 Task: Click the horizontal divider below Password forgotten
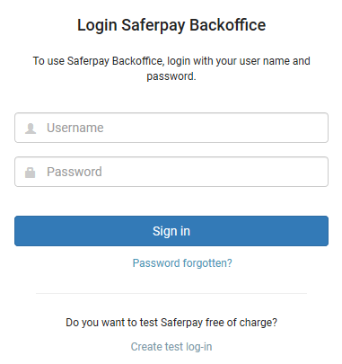171,293
